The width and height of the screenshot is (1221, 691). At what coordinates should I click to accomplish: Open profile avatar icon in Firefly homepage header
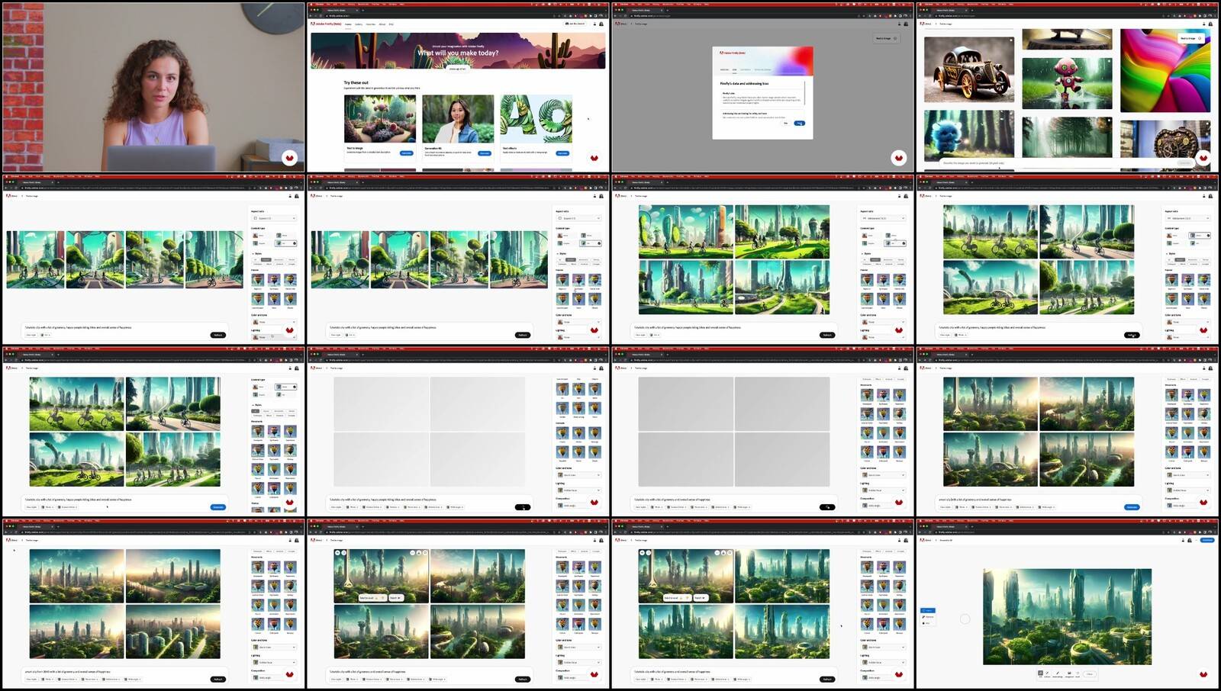601,24
